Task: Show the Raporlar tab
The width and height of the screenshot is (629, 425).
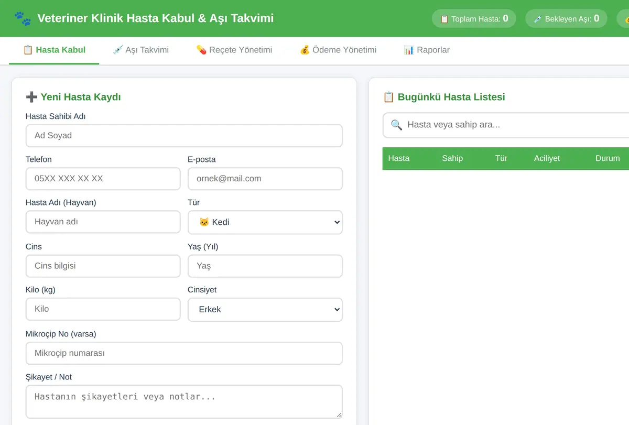Action: click(x=427, y=50)
